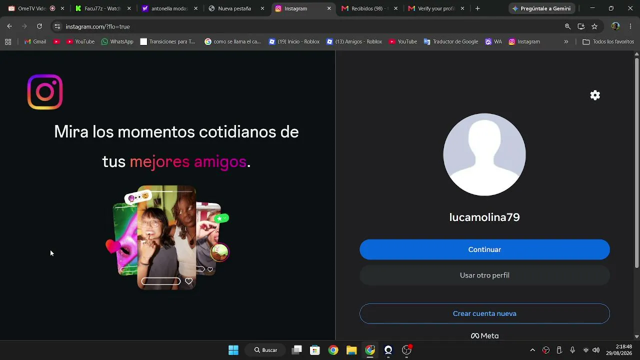
Task: Open the Instagram bookmark
Action: point(524,42)
